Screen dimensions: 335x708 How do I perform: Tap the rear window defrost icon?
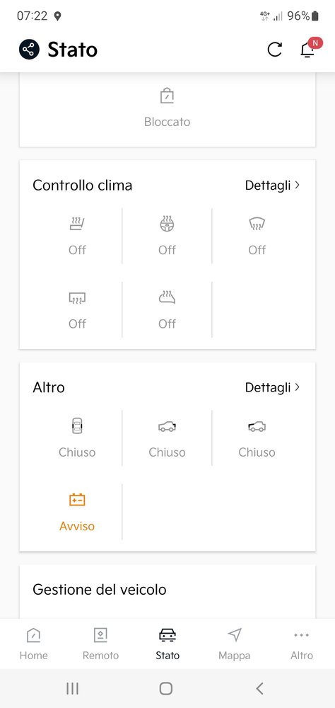pos(77,298)
